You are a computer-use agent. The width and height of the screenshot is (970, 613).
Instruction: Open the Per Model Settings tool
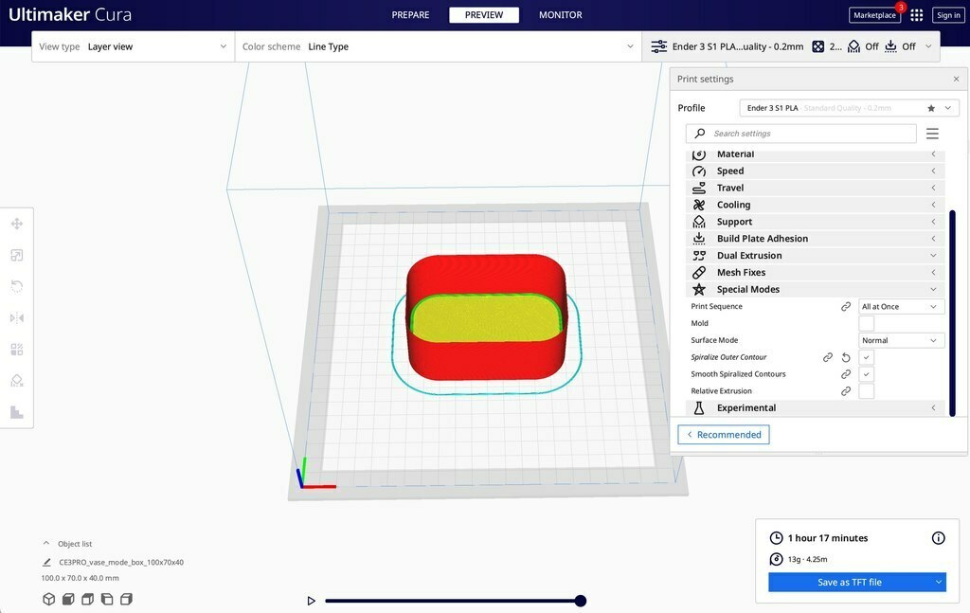click(17, 350)
